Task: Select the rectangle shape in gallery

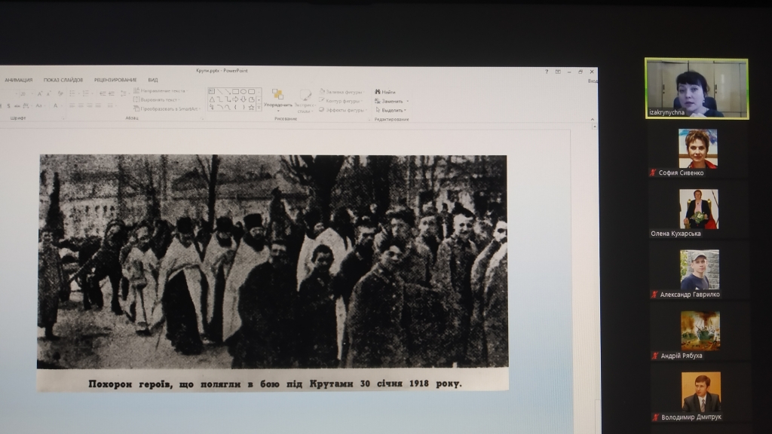Action: coord(235,91)
